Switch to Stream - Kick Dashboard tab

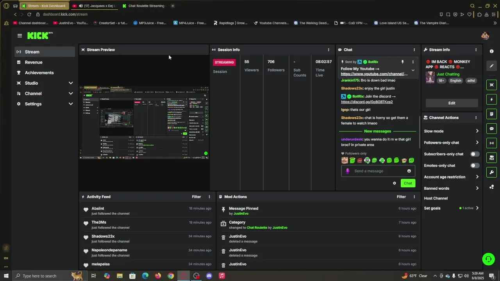pos(44,6)
